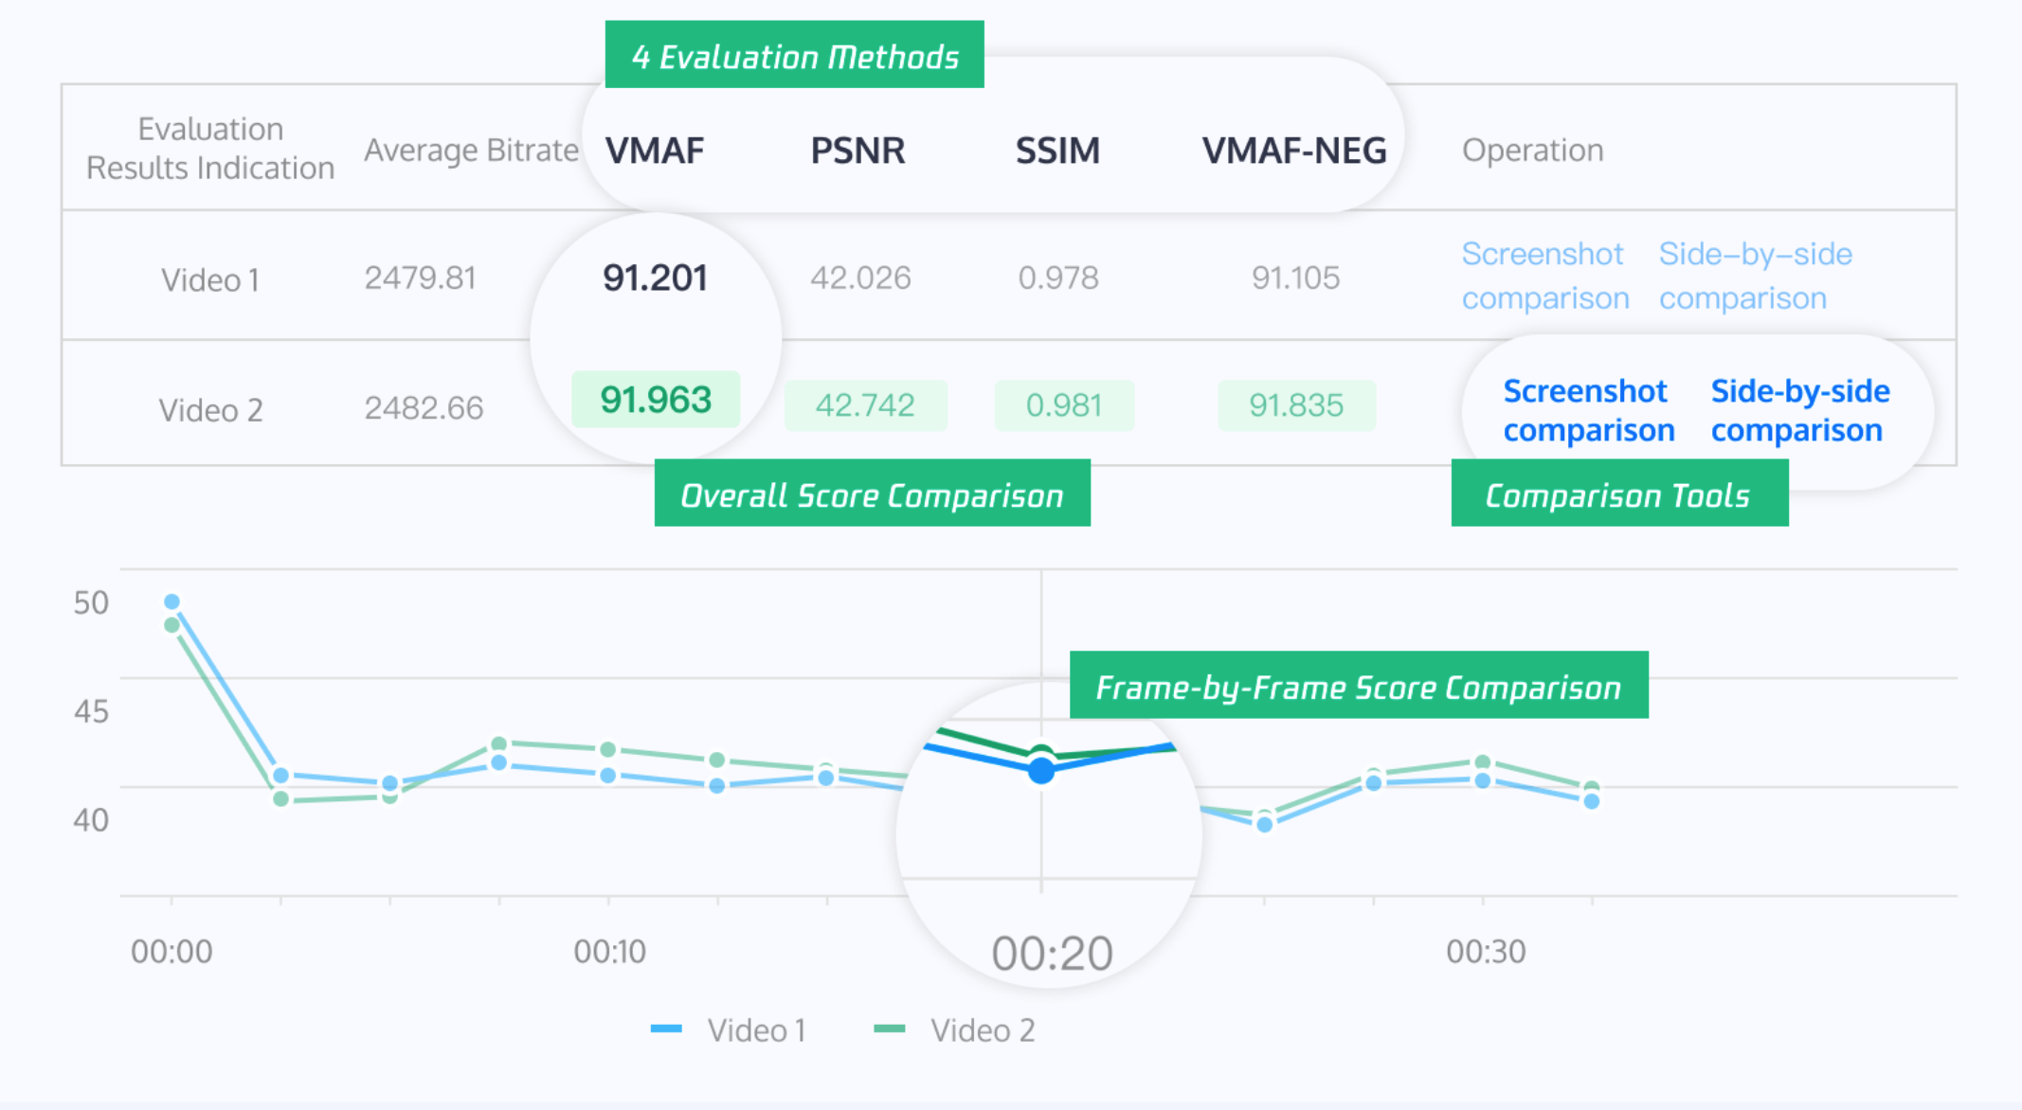Click Video 1 data point at 00:00
Image resolution: width=2022 pixels, height=1110 pixels.
point(172,601)
